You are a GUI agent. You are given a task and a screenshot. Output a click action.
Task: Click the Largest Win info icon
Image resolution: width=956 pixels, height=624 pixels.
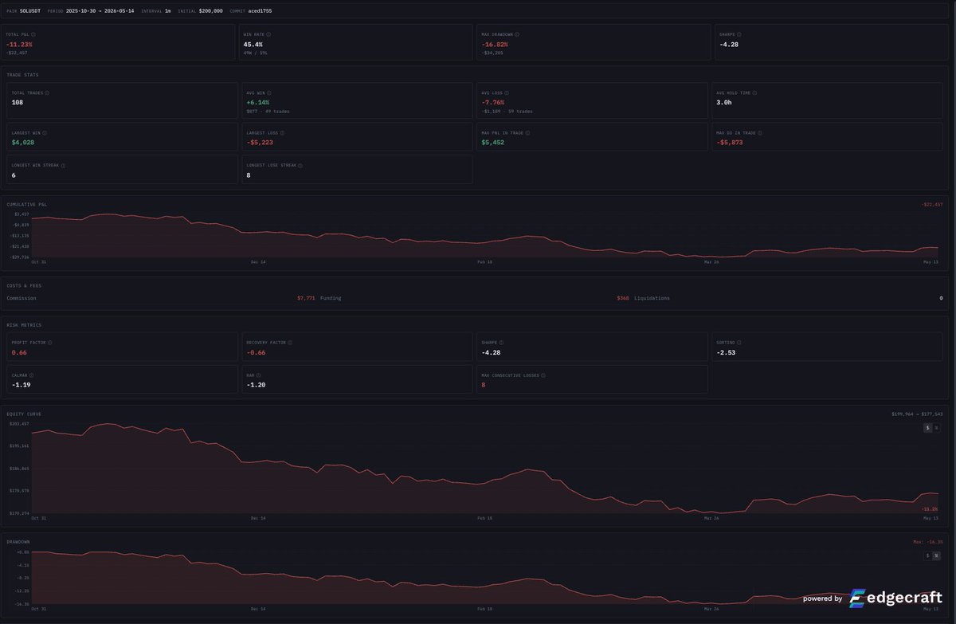pos(45,132)
